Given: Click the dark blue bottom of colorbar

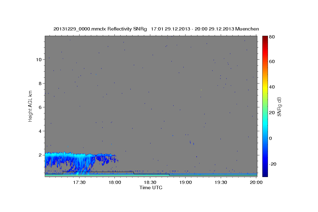Looking at the screenshot, I should tap(265, 174).
